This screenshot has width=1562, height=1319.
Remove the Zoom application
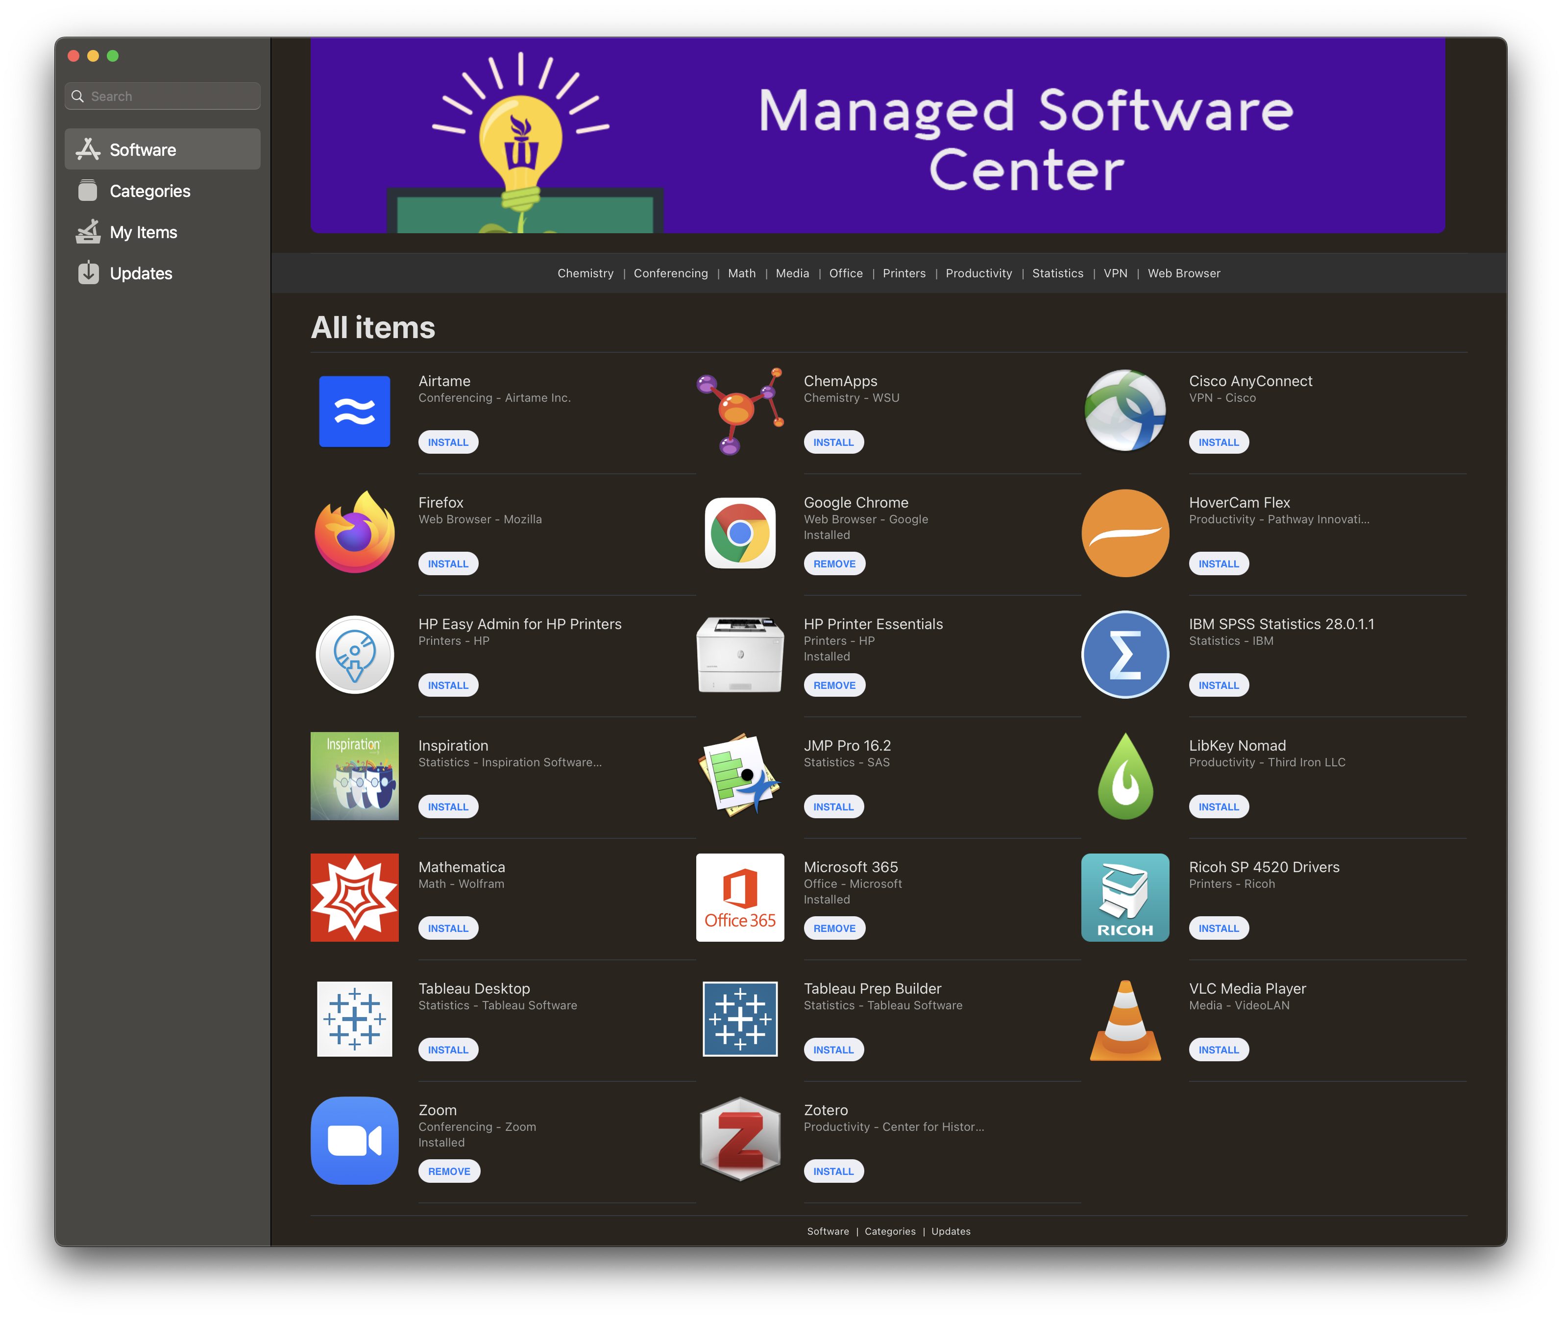449,1172
